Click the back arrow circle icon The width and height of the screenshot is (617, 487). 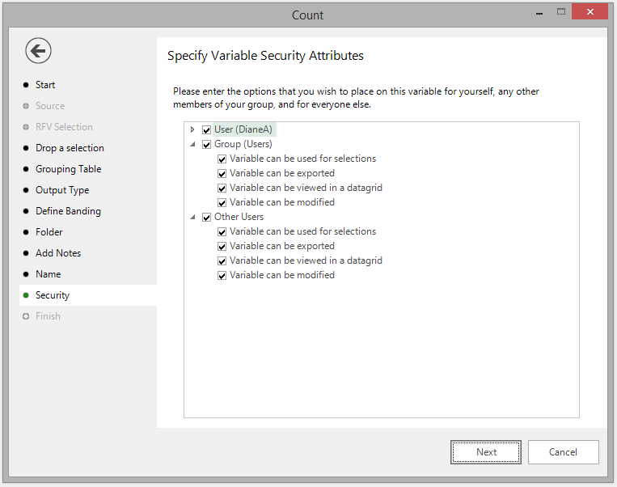[x=38, y=50]
